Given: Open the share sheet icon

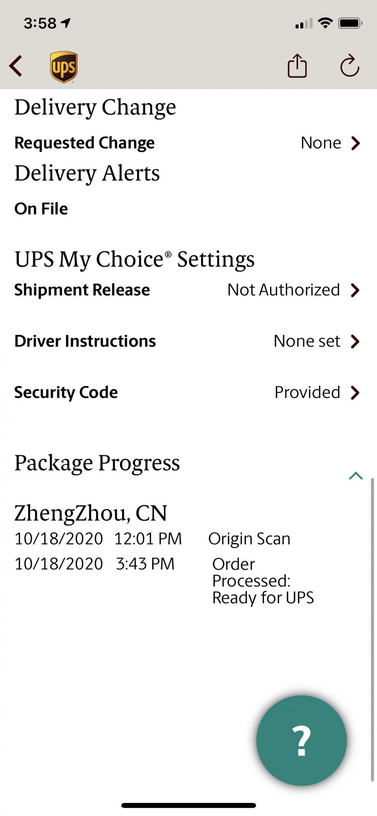Looking at the screenshot, I should tap(297, 66).
